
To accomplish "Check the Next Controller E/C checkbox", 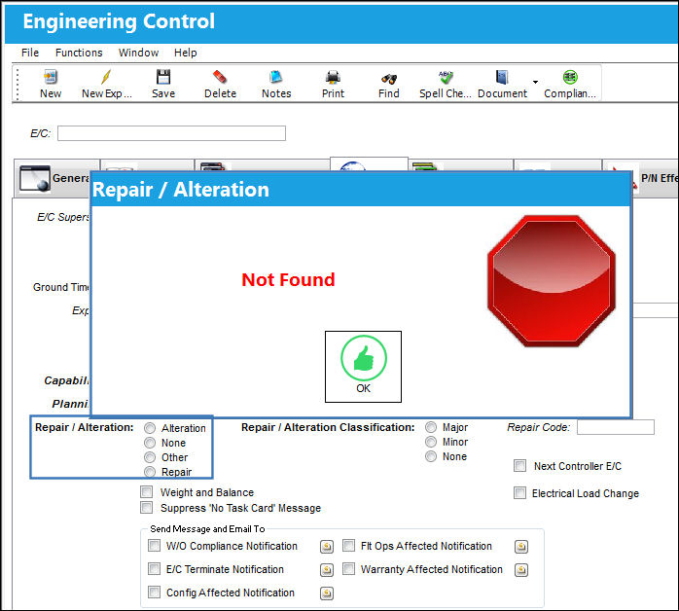I will coord(520,466).
